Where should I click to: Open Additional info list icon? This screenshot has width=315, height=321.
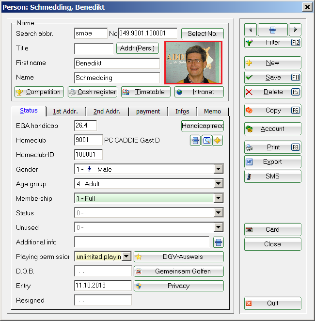click(x=219, y=242)
